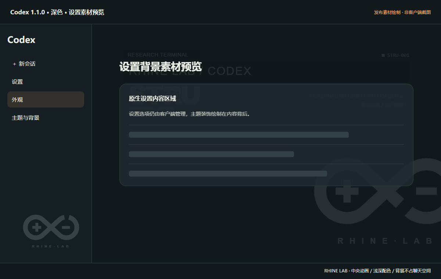Screen dimensions: 441x279
Task: Click the Codex sidebar title
Action: click(x=21, y=40)
